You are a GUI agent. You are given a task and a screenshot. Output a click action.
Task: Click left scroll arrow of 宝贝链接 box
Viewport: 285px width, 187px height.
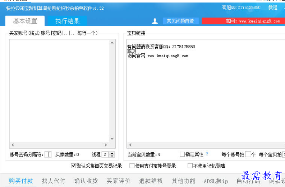coord(130,145)
